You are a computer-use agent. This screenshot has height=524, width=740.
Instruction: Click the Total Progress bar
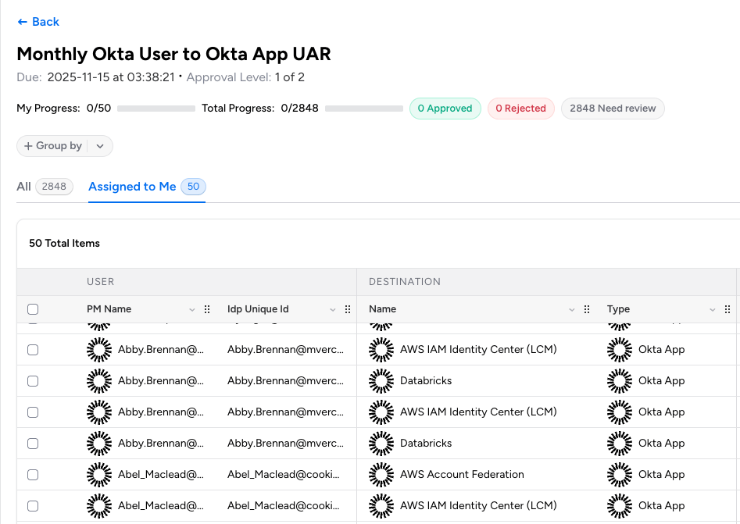coord(363,109)
